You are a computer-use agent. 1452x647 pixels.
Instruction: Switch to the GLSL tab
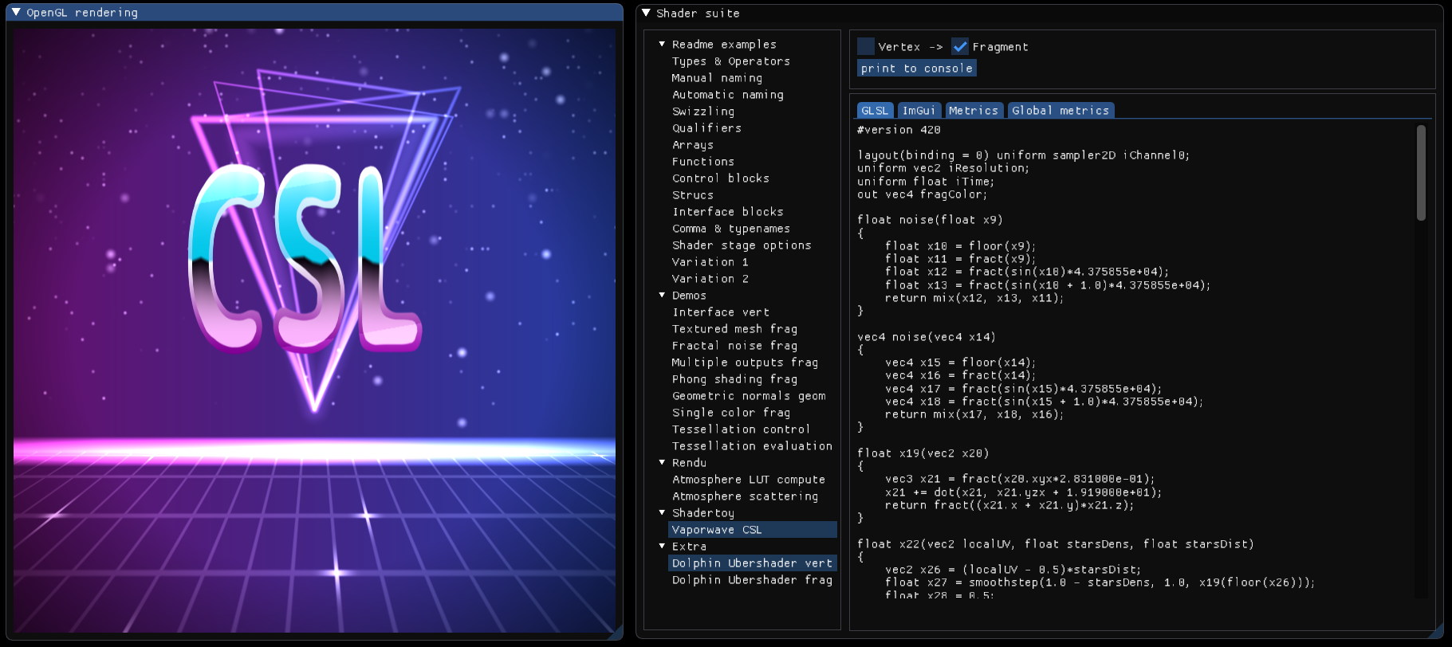pos(875,111)
